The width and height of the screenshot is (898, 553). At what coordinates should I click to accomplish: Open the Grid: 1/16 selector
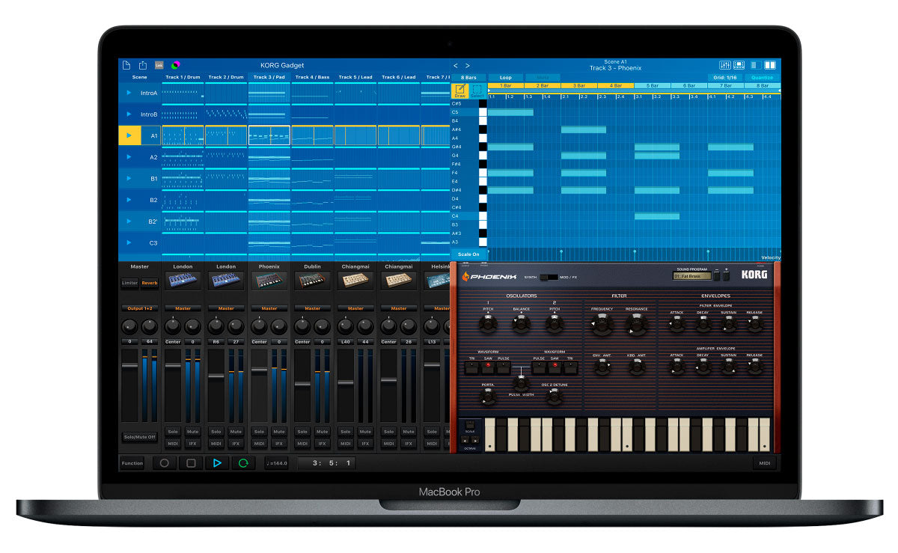tap(724, 77)
